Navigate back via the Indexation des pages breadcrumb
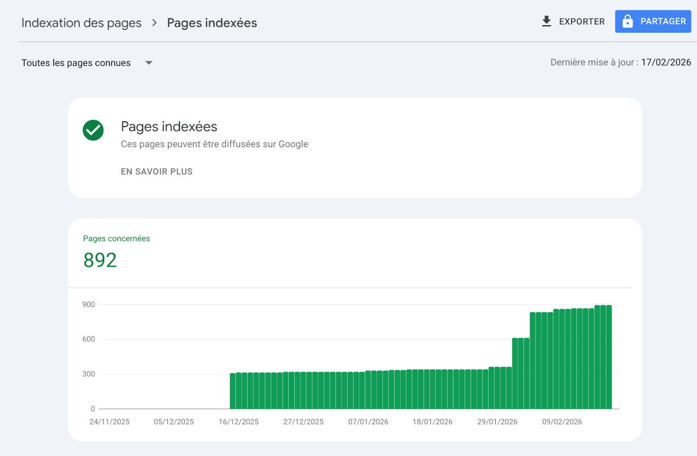Image resolution: width=697 pixels, height=456 pixels. (x=81, y=23)
